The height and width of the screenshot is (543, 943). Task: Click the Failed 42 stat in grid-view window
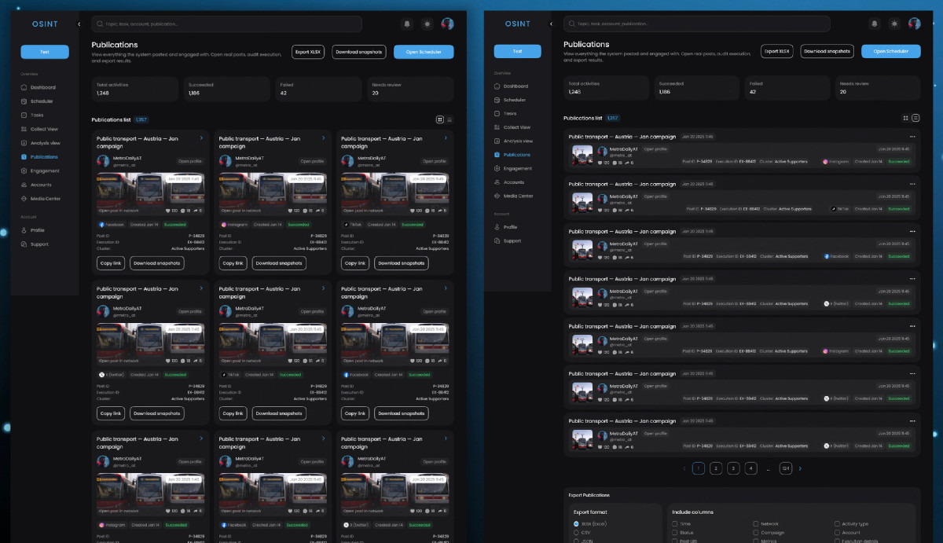[x=318, y=89]
